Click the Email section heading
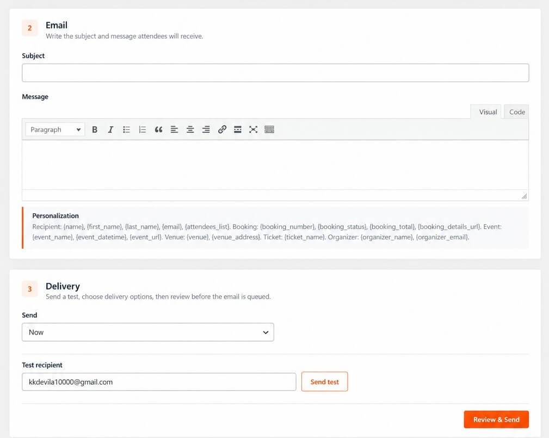 pyautogui.click(x=57, y=25)
